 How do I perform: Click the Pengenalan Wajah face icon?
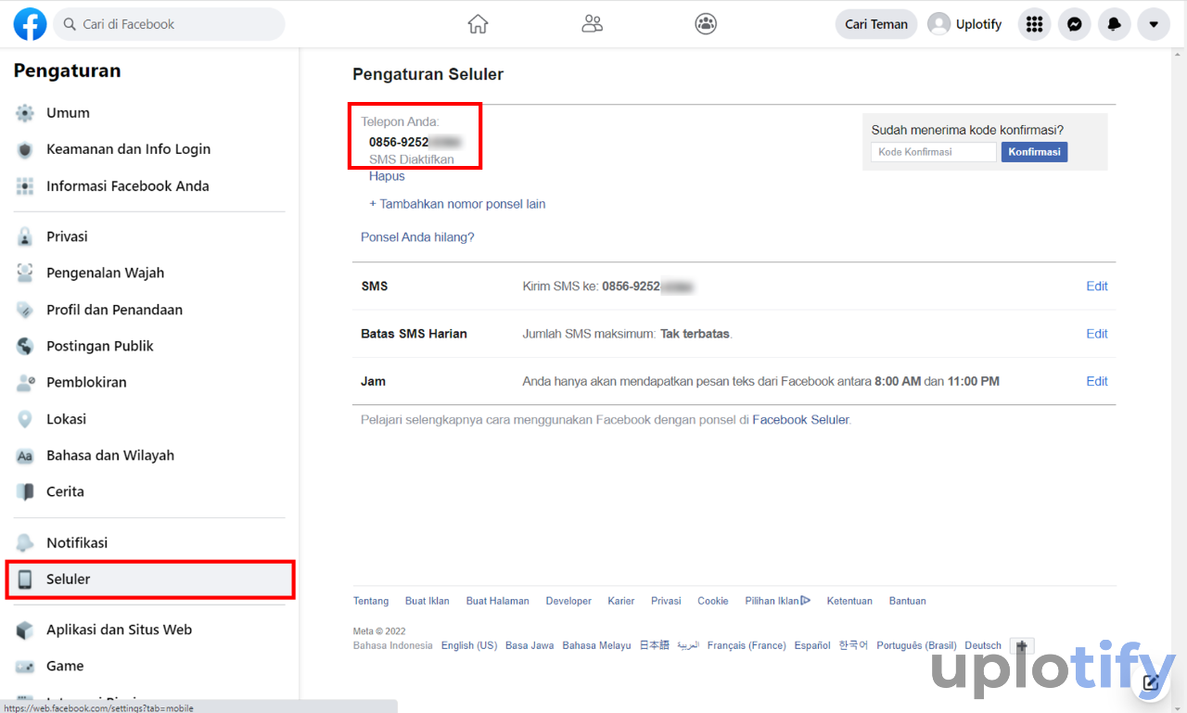pos(25,274)
